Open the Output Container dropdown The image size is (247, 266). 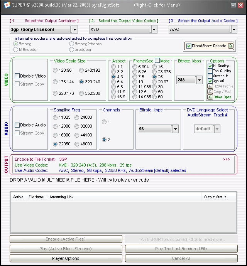click(x=74, y=29)
